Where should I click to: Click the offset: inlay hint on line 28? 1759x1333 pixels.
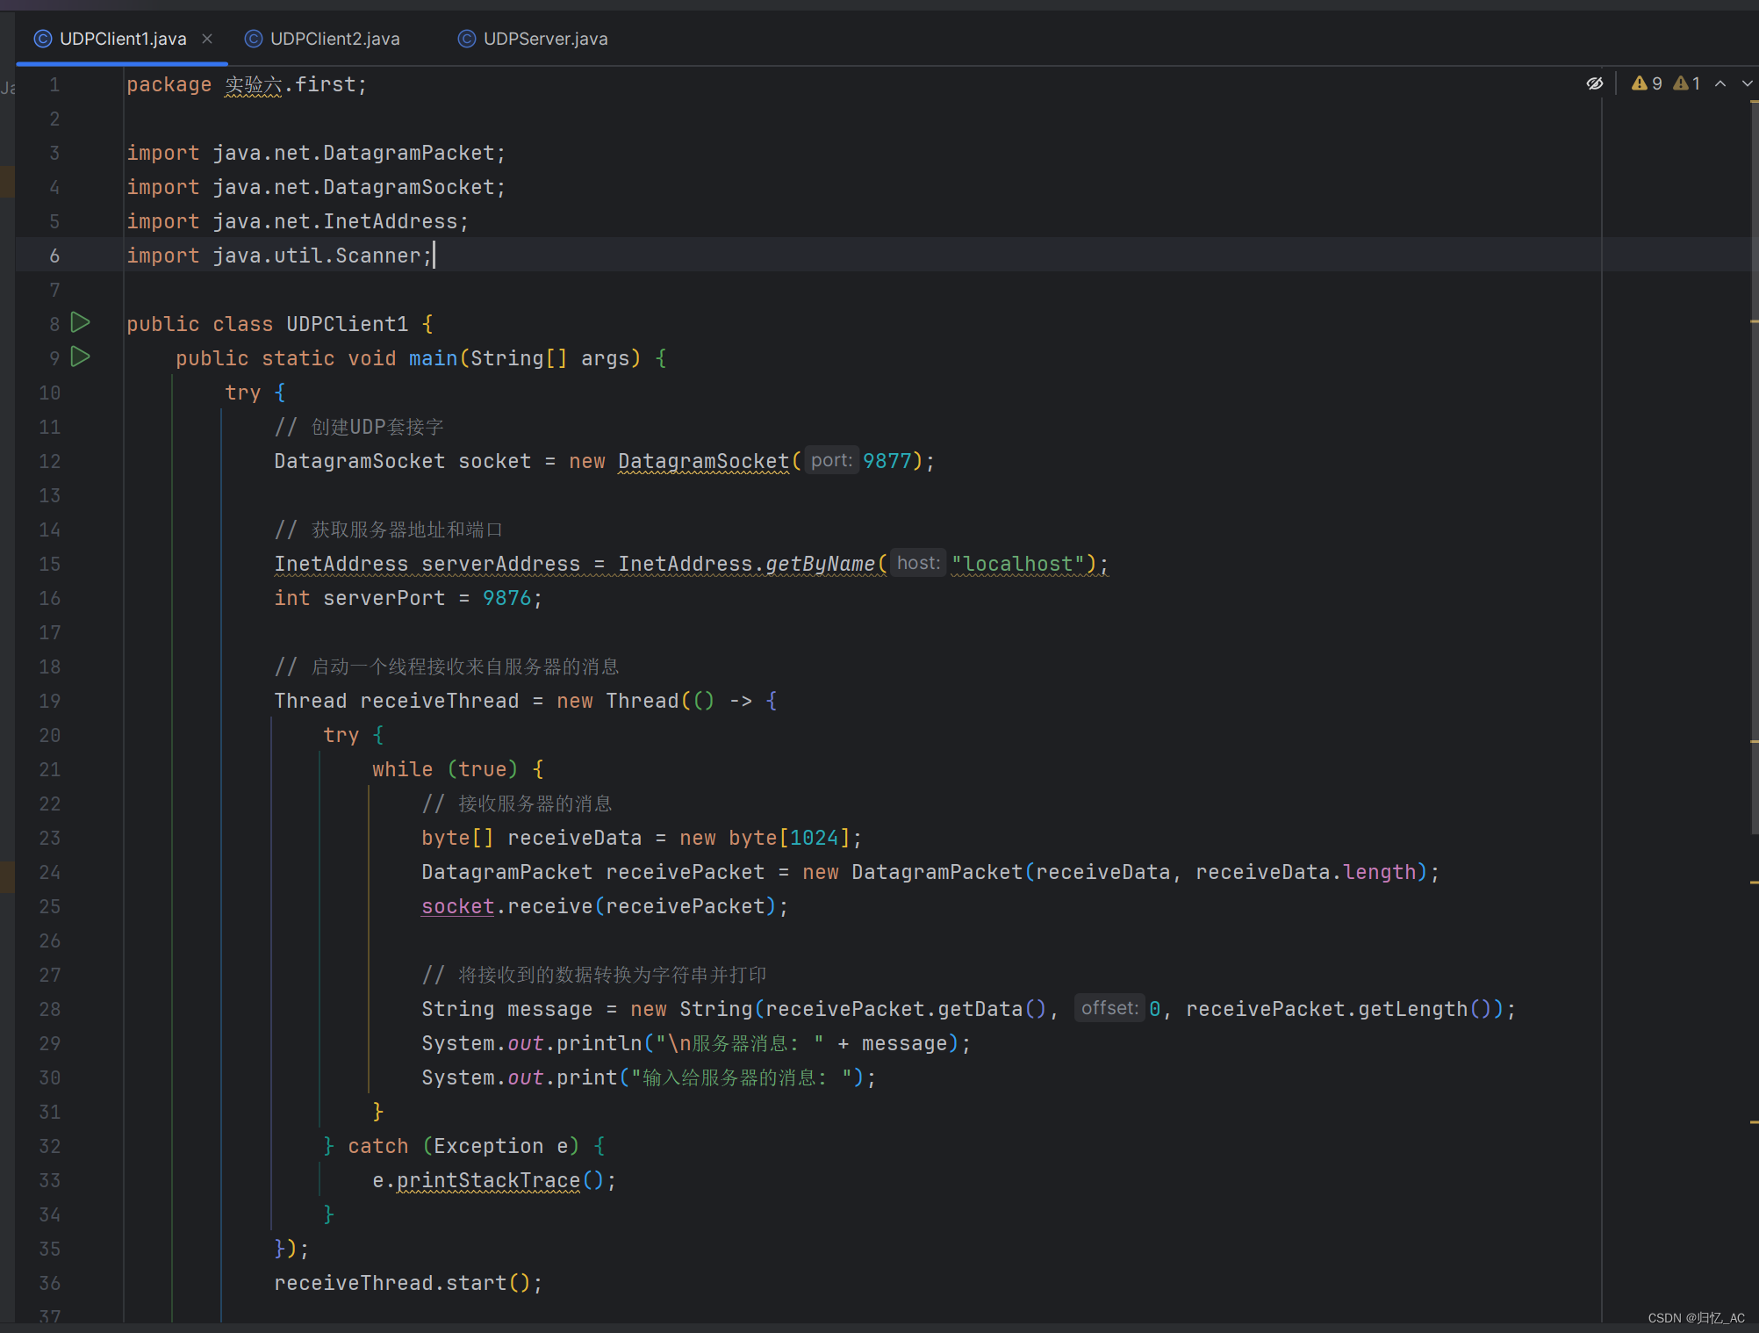point(1109,1008)
